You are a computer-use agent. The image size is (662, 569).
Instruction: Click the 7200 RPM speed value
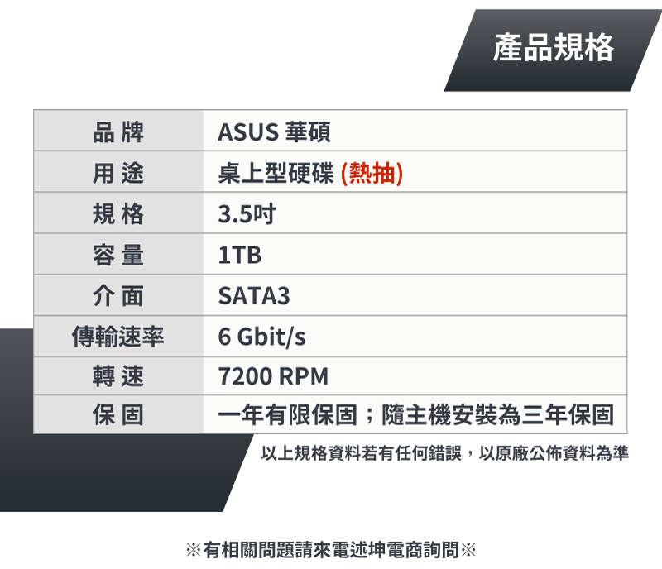[x=273, y=376]
